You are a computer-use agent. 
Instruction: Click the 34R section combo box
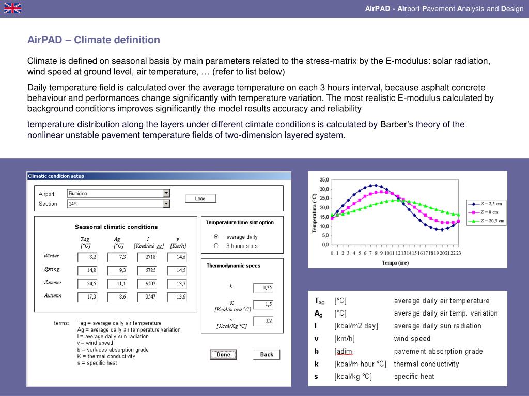118,204
